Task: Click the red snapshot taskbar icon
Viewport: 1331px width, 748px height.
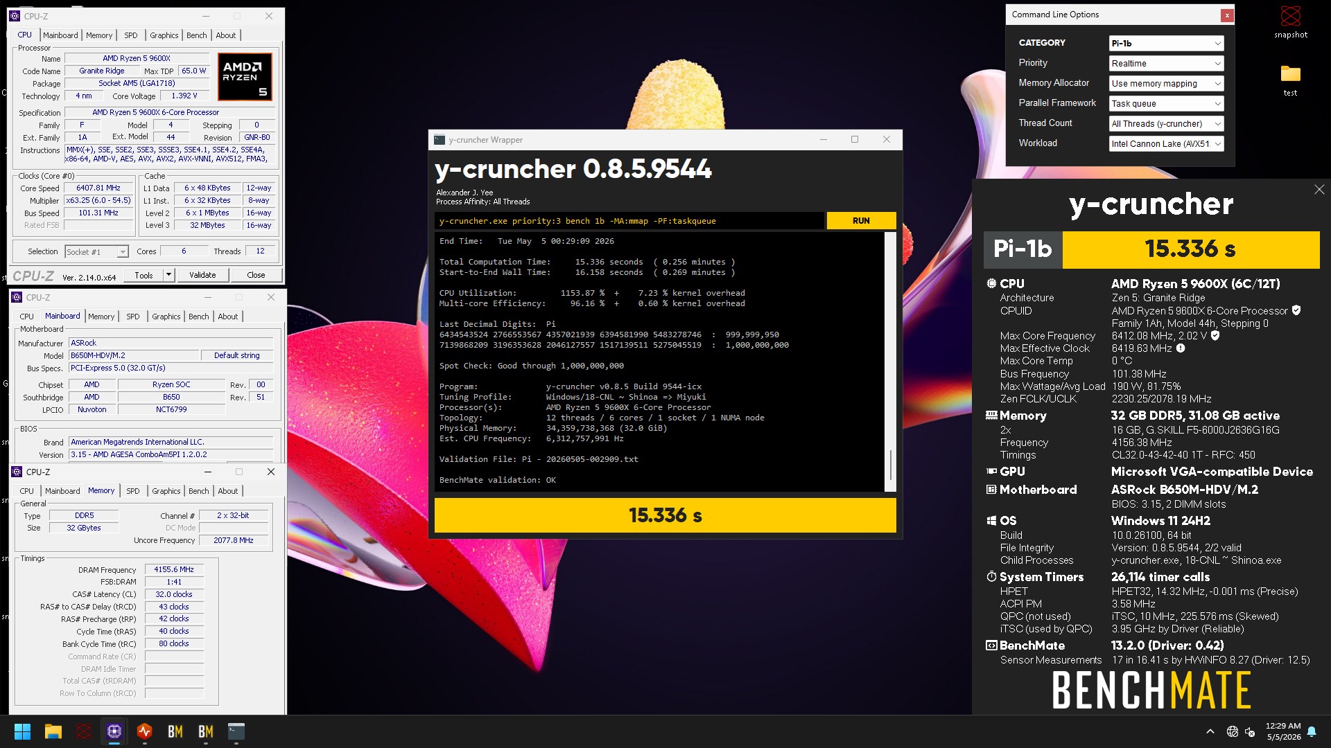Action: [x=84, y=731]
